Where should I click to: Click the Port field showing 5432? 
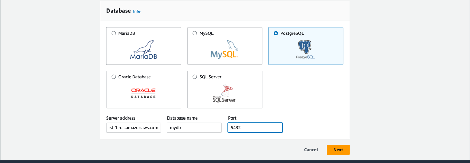255,128
